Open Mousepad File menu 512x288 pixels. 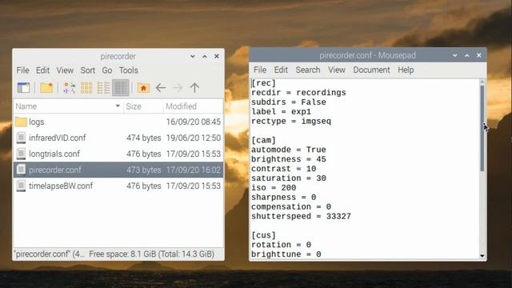260,70
